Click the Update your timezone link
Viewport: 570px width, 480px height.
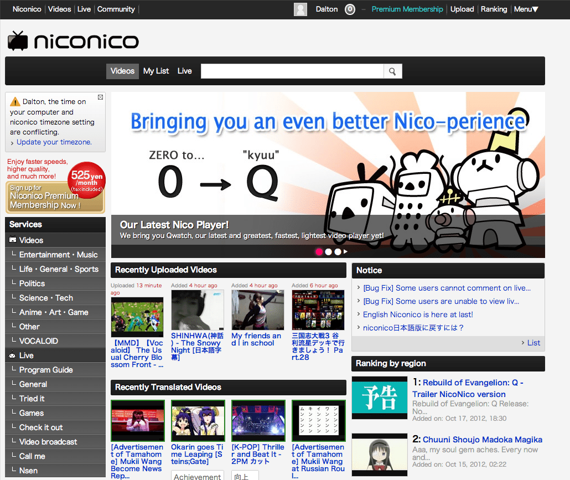54,142
